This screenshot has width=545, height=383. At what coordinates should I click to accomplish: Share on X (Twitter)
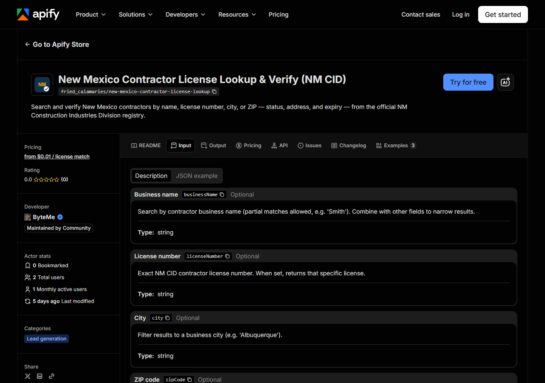coord(28,376)
